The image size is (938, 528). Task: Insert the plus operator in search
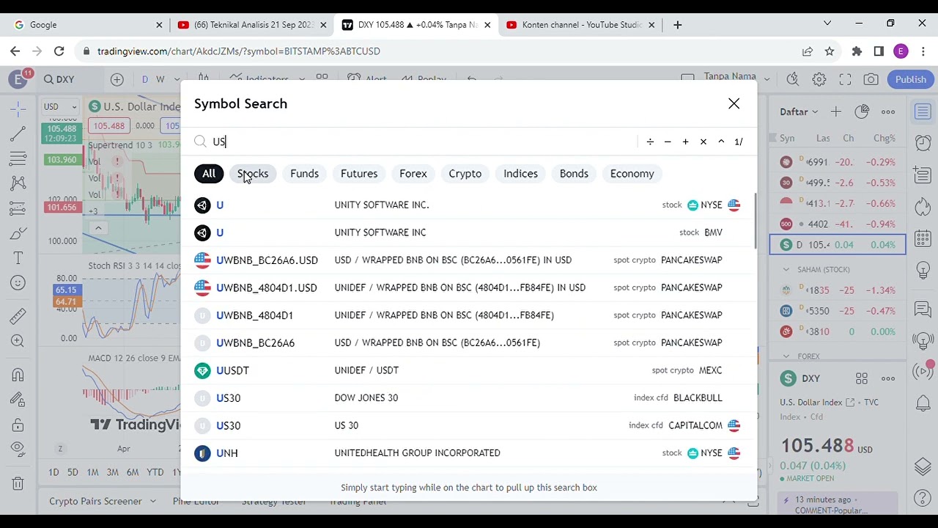coord(685,142)
